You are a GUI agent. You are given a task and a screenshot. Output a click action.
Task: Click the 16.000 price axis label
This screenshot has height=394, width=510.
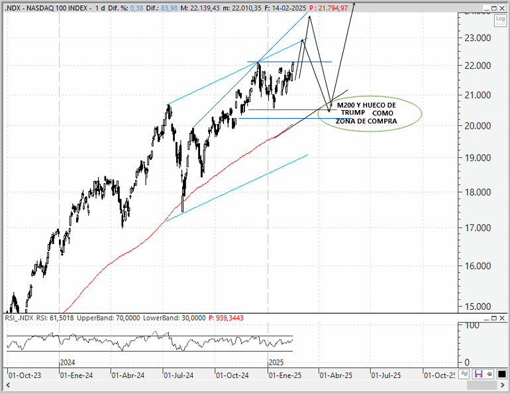(x=478, y=266)
